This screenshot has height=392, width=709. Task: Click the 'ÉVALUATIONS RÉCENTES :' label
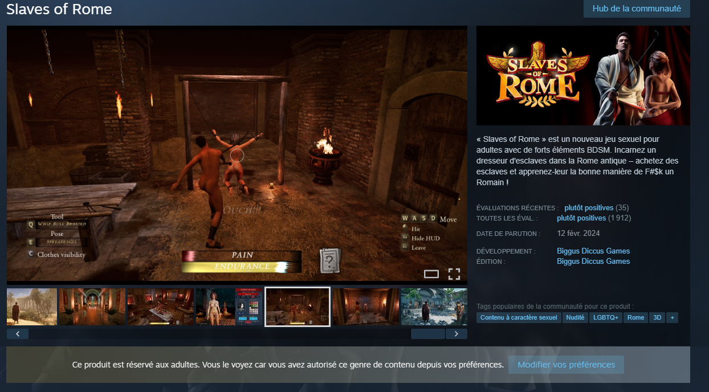click(518, 209)
